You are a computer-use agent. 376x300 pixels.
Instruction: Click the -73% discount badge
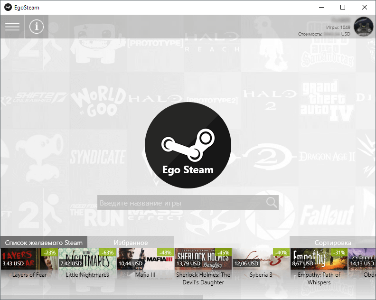click(50, 253)
